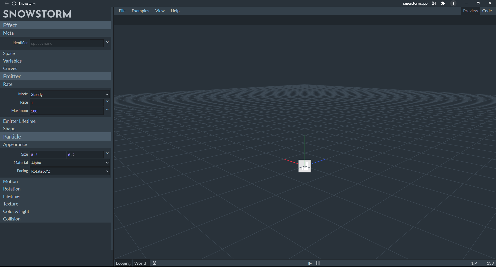Image resolution: width=496 pixels, height=267 pixels.
Task: Open the Facing dropdown set to Rotate XYZ
Action: (70, 171)
